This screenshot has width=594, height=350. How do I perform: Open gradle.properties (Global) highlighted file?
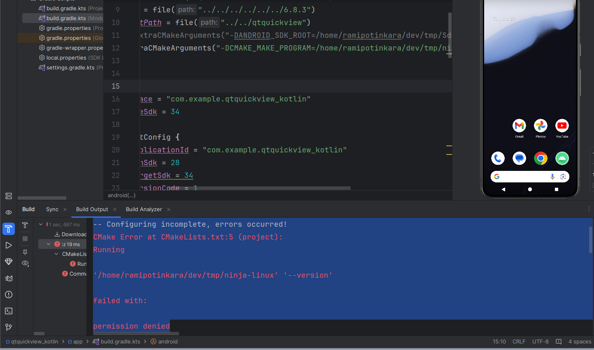point(60,38)
